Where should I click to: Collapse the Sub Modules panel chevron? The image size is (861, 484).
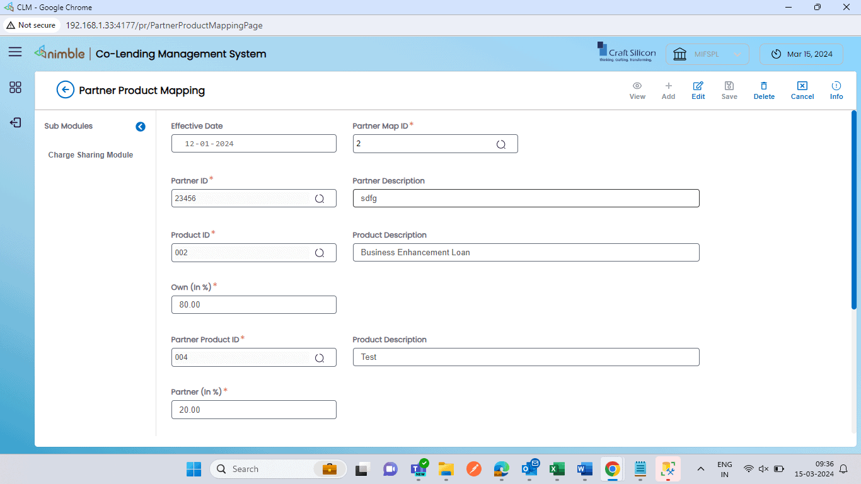click(x=141, y=127)
